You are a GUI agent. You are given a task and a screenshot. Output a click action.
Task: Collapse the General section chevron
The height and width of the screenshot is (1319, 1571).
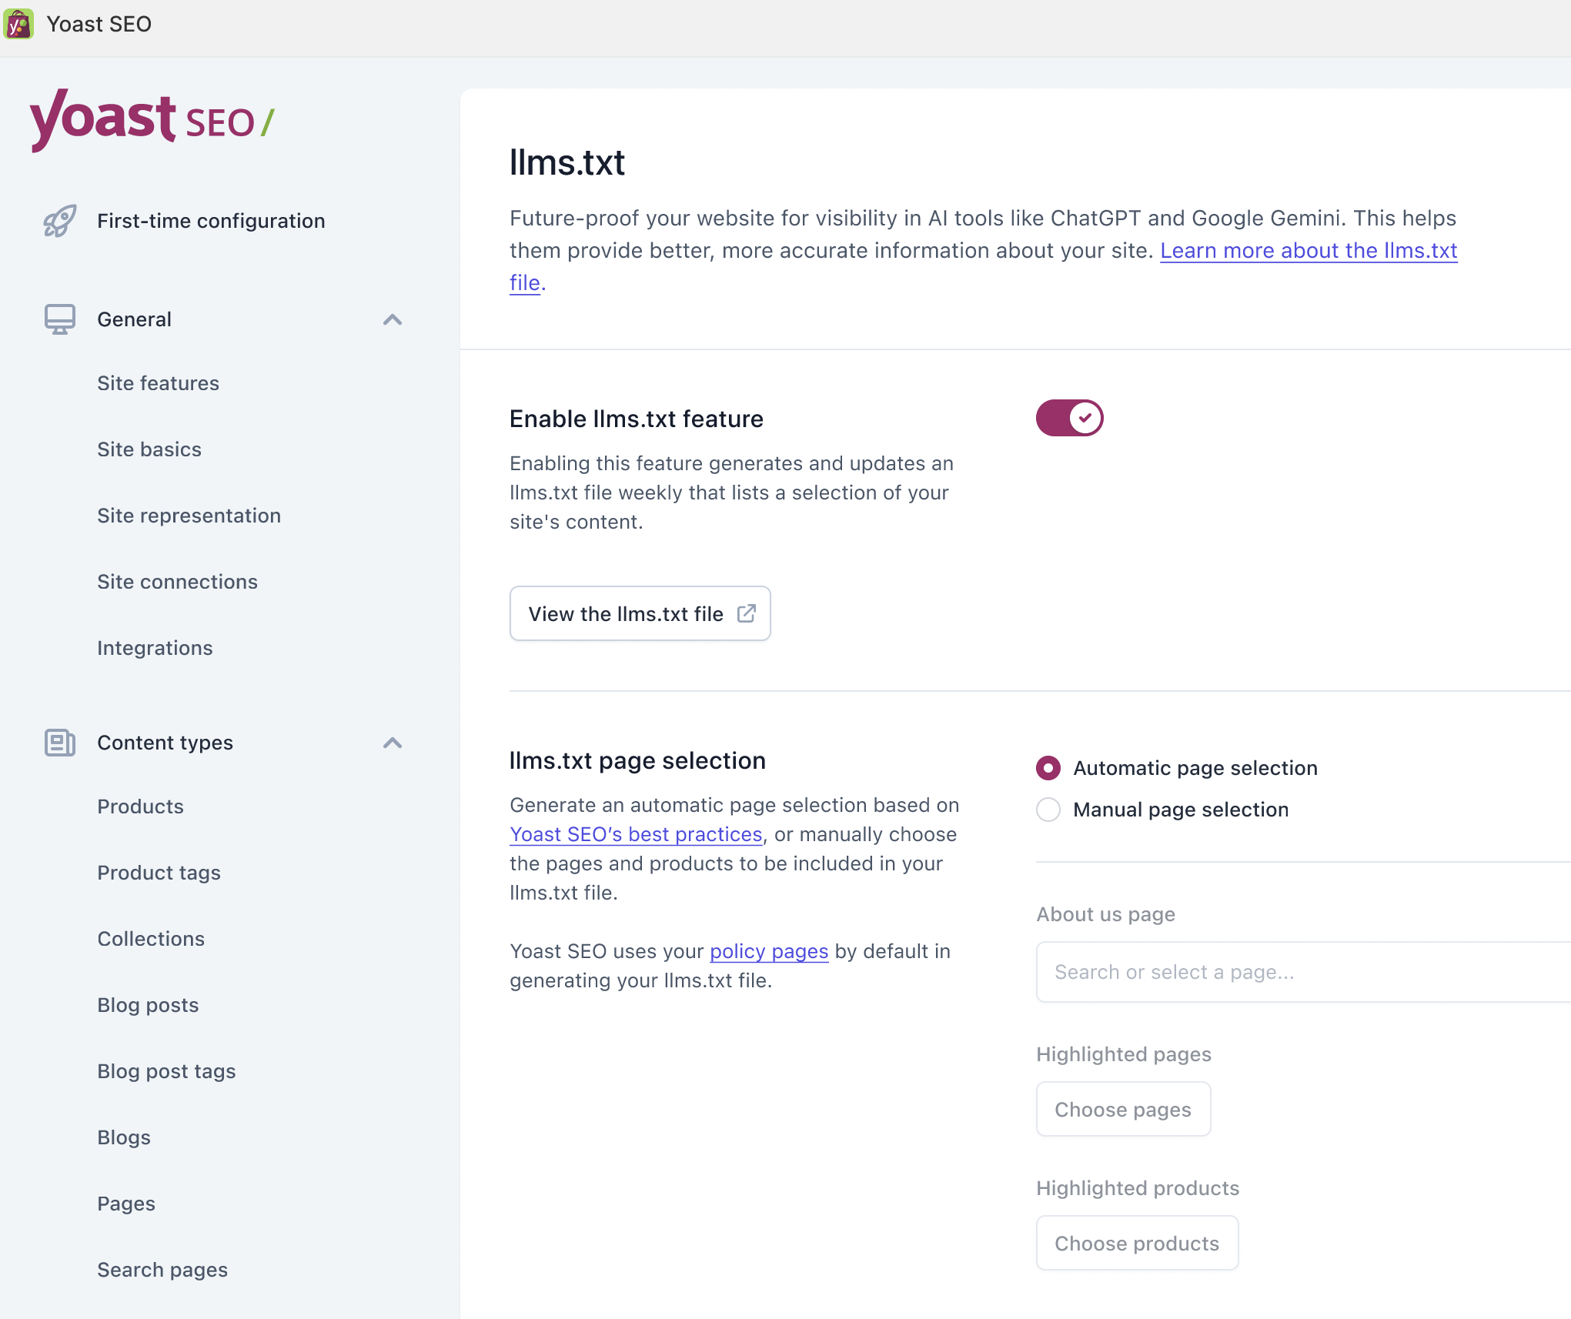tap(393, 319)
